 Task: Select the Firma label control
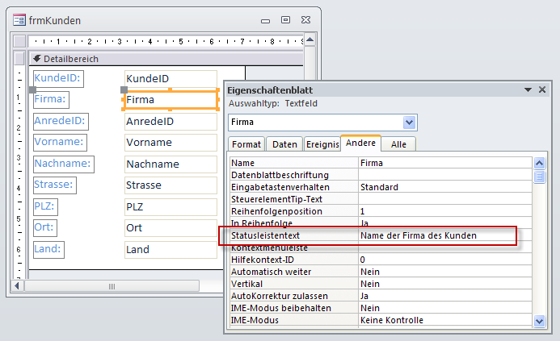[51, 99]
